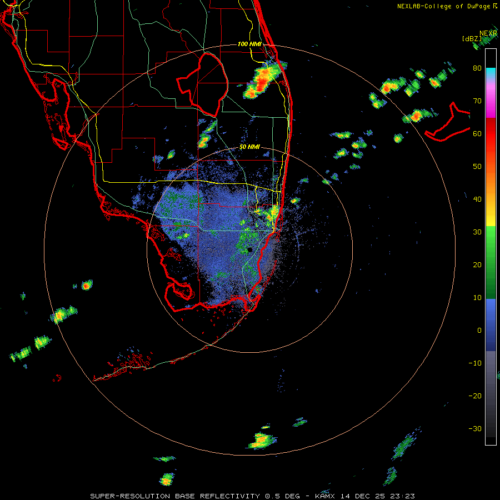Click the 100 NMI range ring label
This screenshot has height=500, width=500.
click(x=249, y=44)
